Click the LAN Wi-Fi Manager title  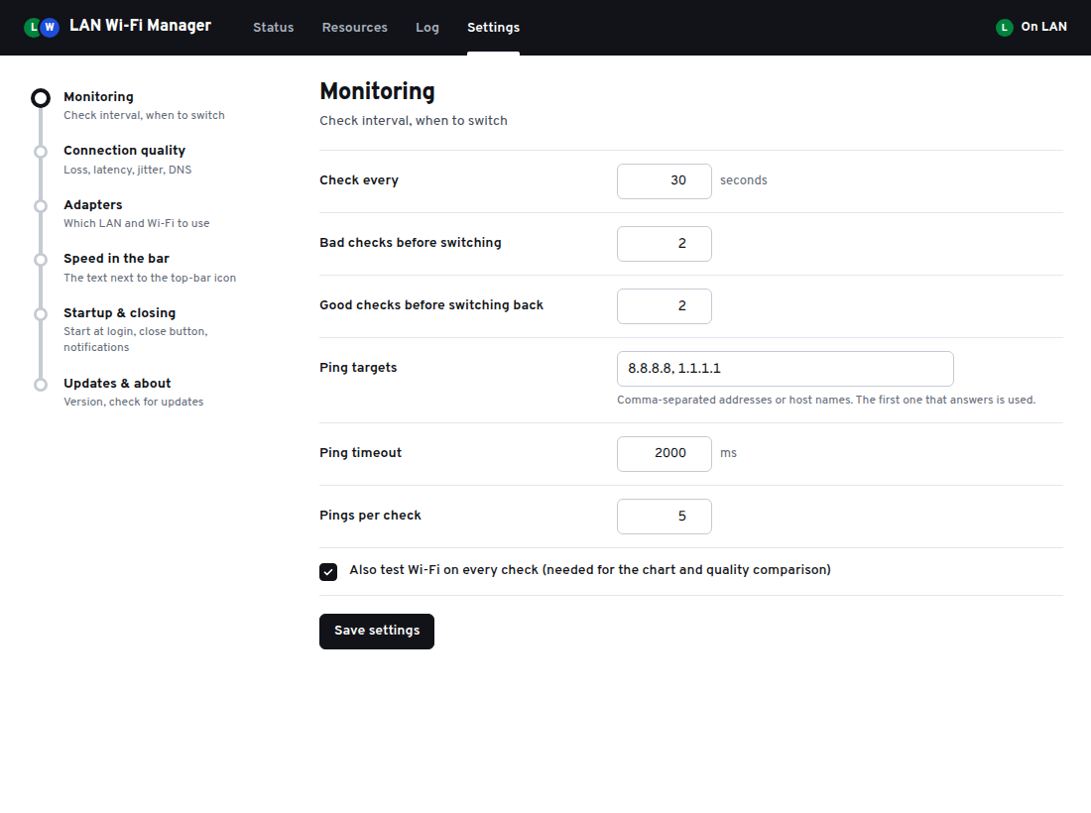coord(140,26)
